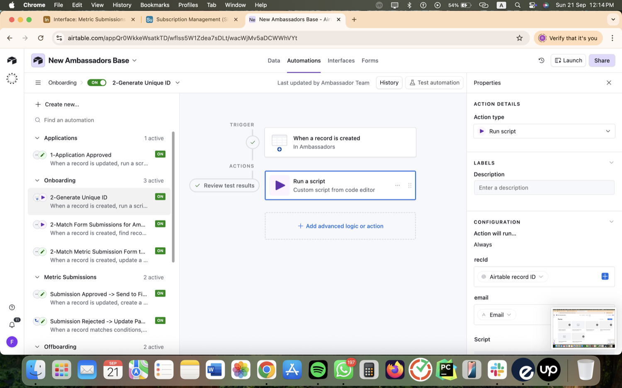Click the Airtable home logo icon
Image resolution: width=622 pixels, height=388 pixels.
[12, 60]
